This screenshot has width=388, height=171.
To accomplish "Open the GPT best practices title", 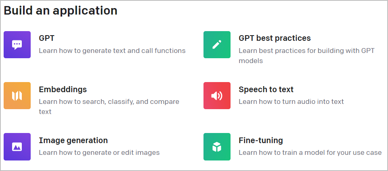I will click(275, 38).
